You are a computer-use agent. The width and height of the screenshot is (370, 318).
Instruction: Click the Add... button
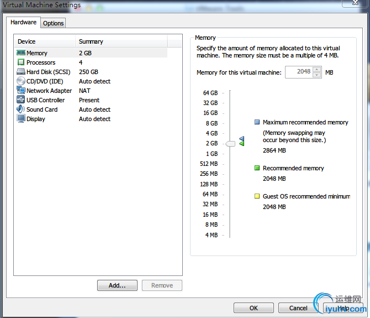[x=117, y=285]
